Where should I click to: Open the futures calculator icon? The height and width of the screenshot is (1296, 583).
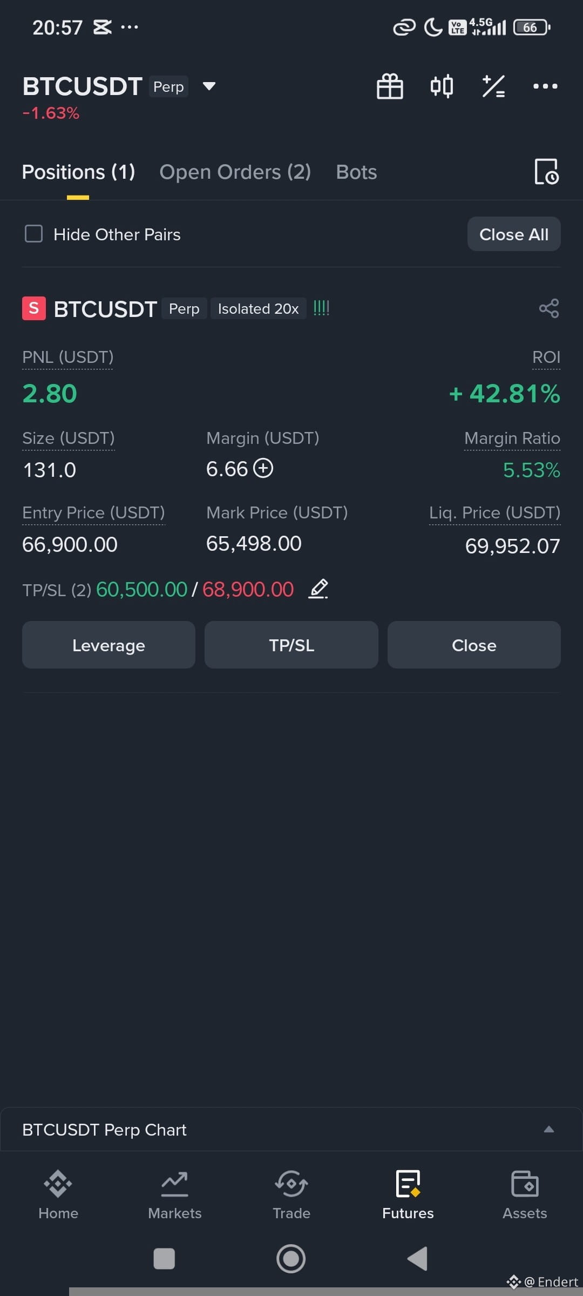[x=493, y=86]
